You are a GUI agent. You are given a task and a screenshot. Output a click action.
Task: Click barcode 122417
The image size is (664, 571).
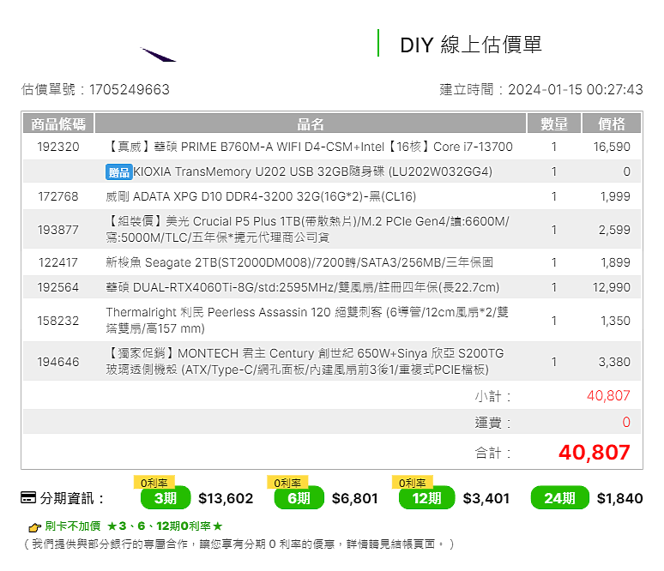[x=58, y=262]
